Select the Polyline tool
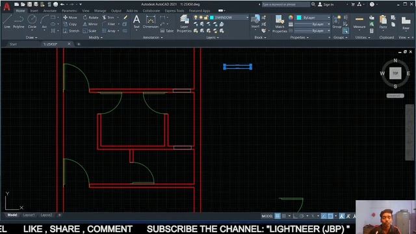 [19, 21]
